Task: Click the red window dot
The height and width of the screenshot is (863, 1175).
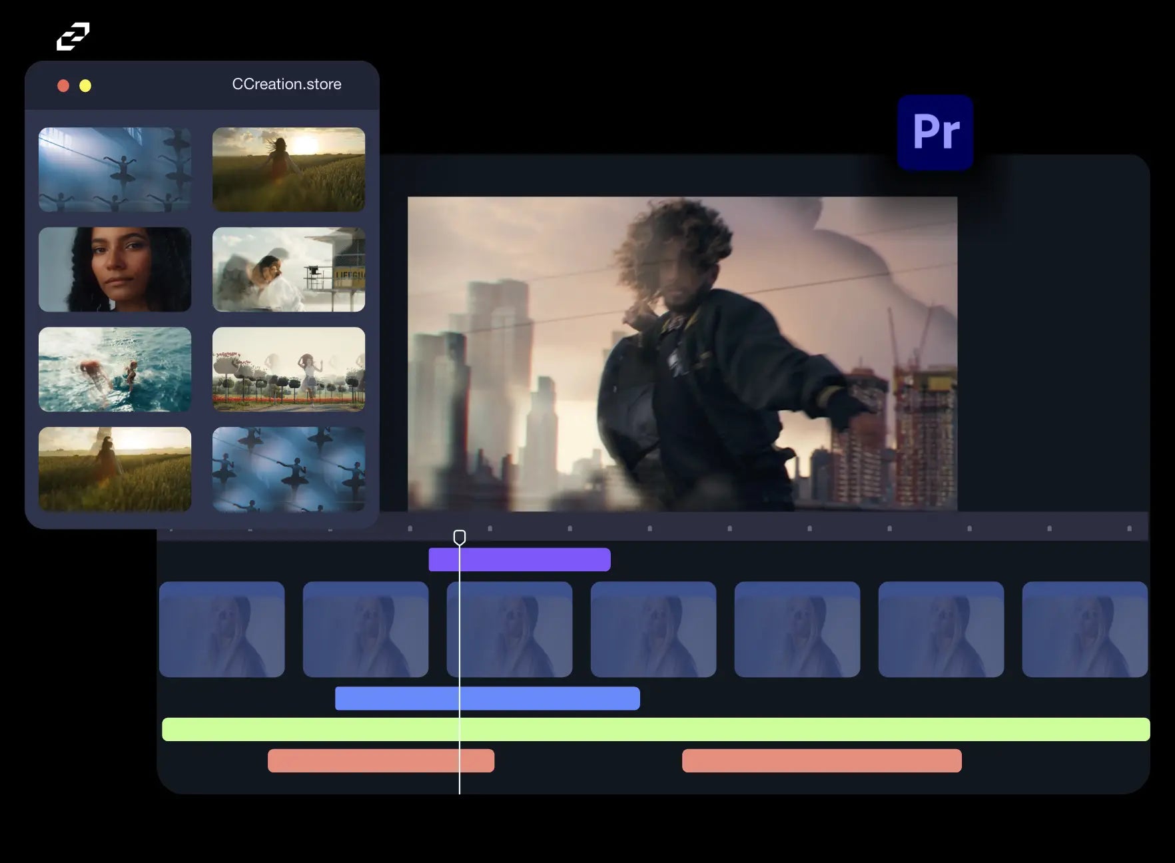Action: (63, 85)
